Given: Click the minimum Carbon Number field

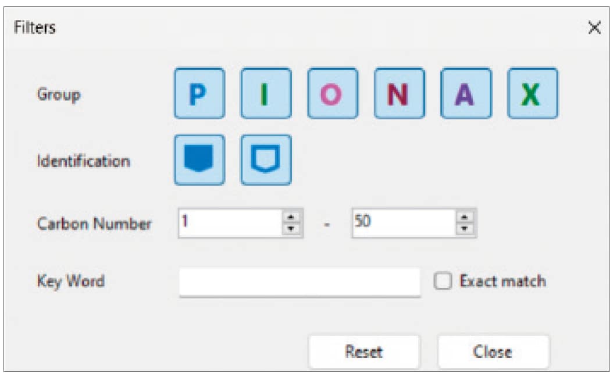Looking at the screenshot, I should (230, 224).
